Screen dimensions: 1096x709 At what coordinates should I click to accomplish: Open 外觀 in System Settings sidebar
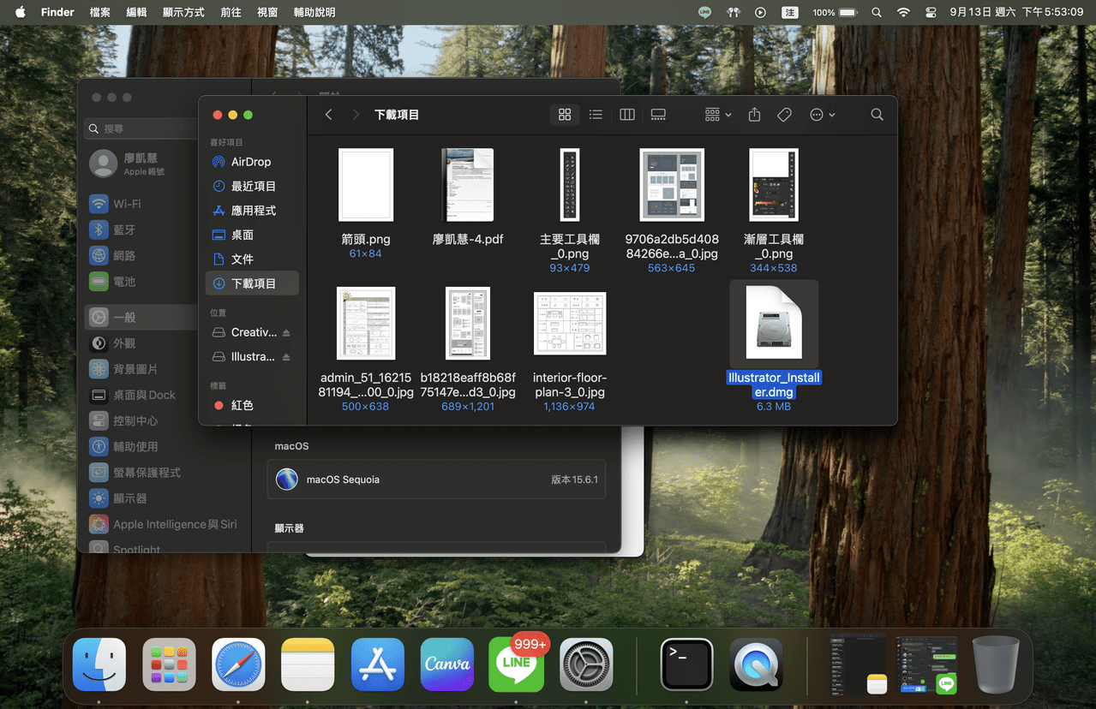click(x=142, y=343)
